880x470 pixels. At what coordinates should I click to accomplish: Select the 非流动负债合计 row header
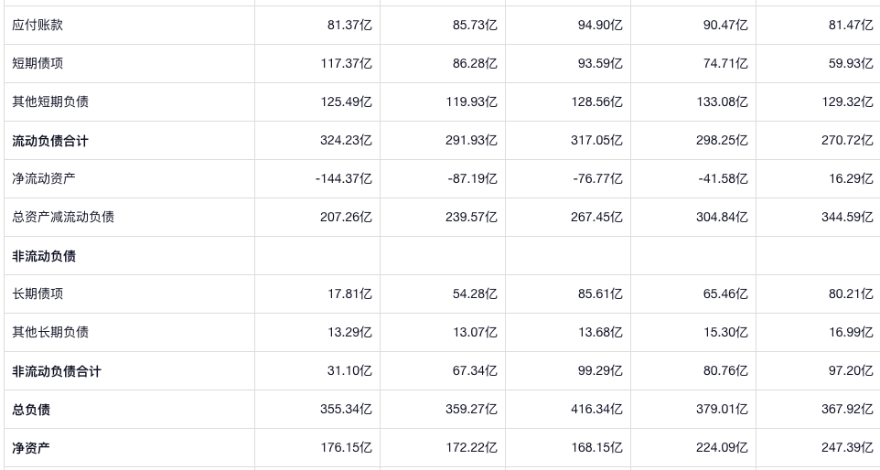tap(57, 371)
